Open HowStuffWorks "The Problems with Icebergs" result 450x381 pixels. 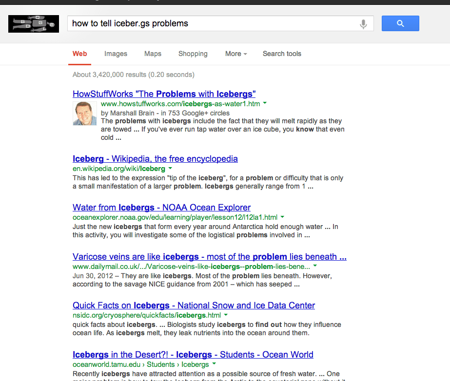pos(164,94)
